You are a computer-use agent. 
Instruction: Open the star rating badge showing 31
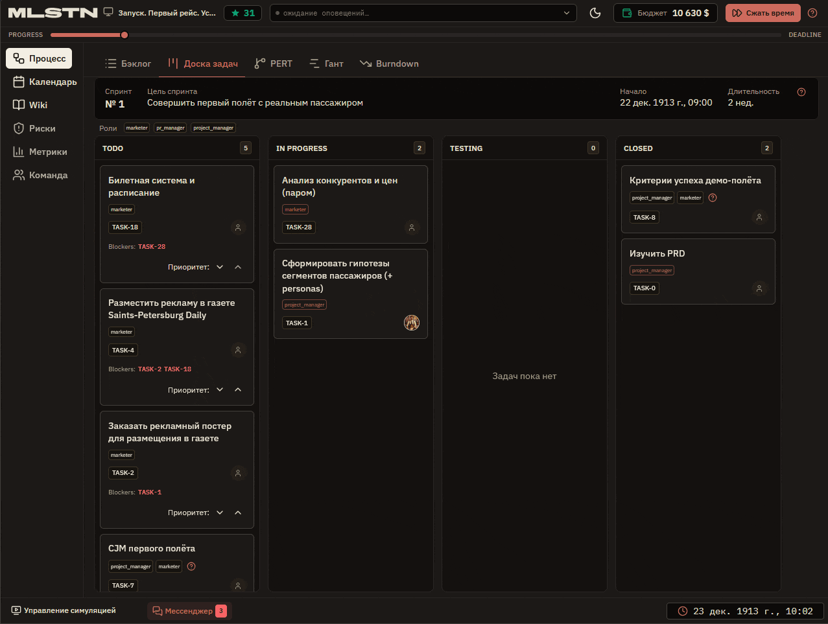coord(242,13)
